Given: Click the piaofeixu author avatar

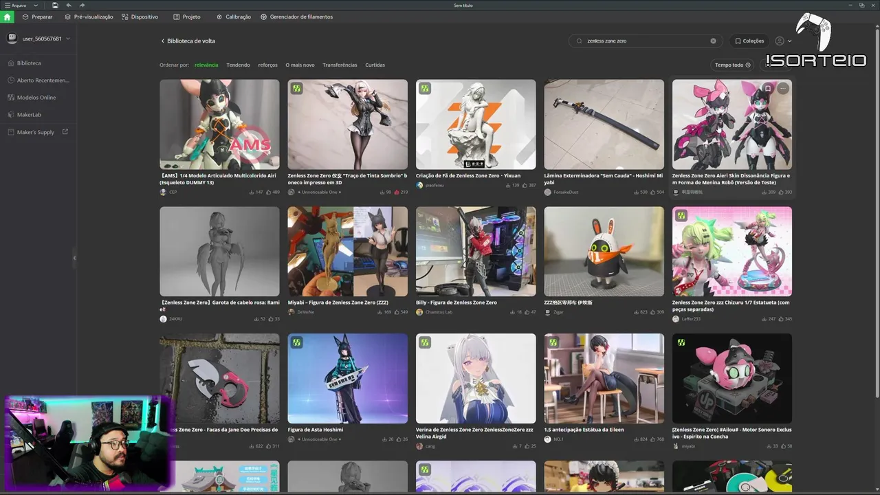Looking at the screenshot, I should point(419,186).
